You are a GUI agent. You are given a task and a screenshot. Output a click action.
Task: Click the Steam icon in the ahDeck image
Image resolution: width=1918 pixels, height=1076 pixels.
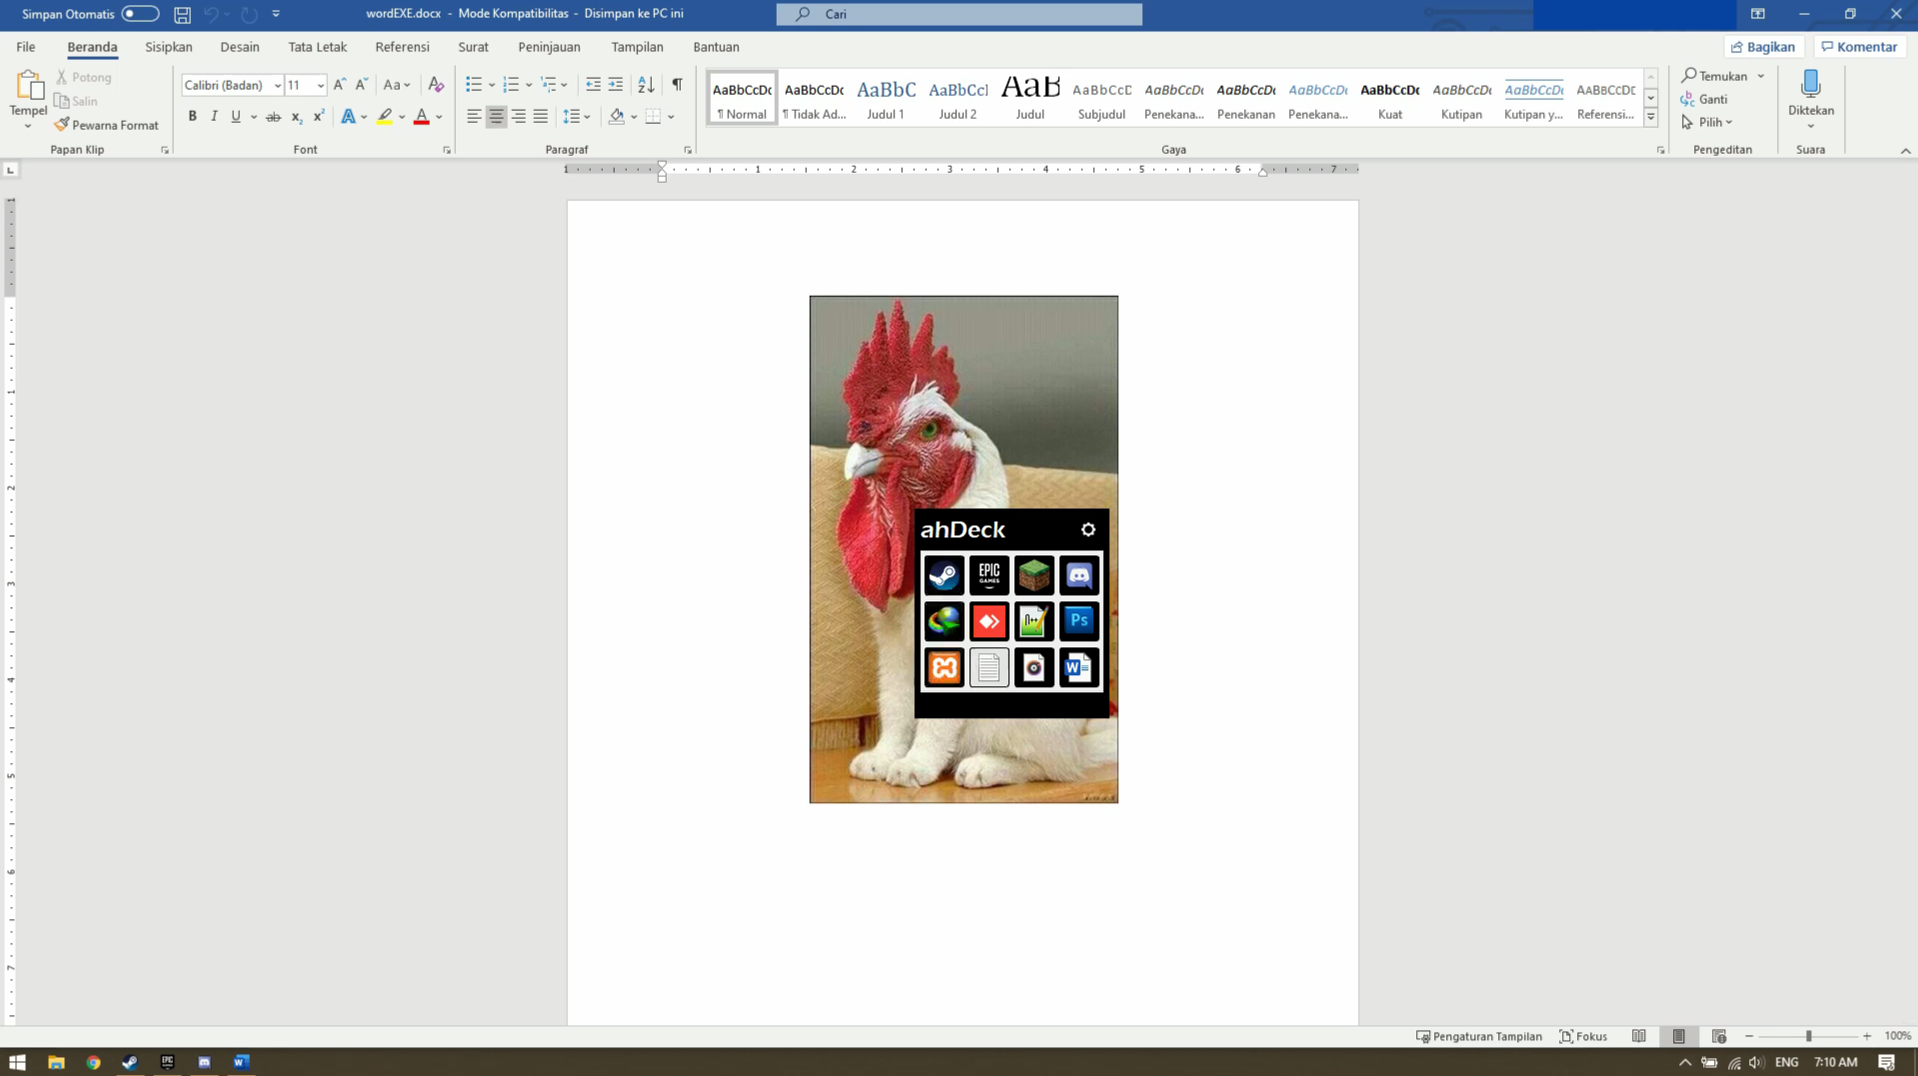944,575
